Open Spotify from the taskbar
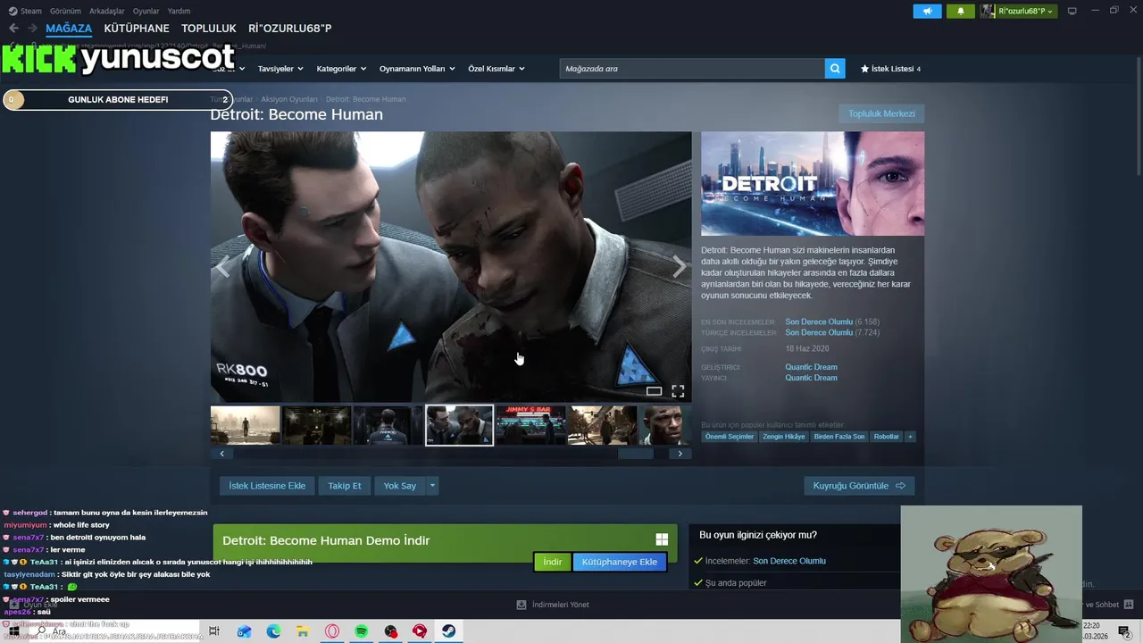The height and width of the screenshot is (643, 1143). pyautogui.click(x=362, y=631)
